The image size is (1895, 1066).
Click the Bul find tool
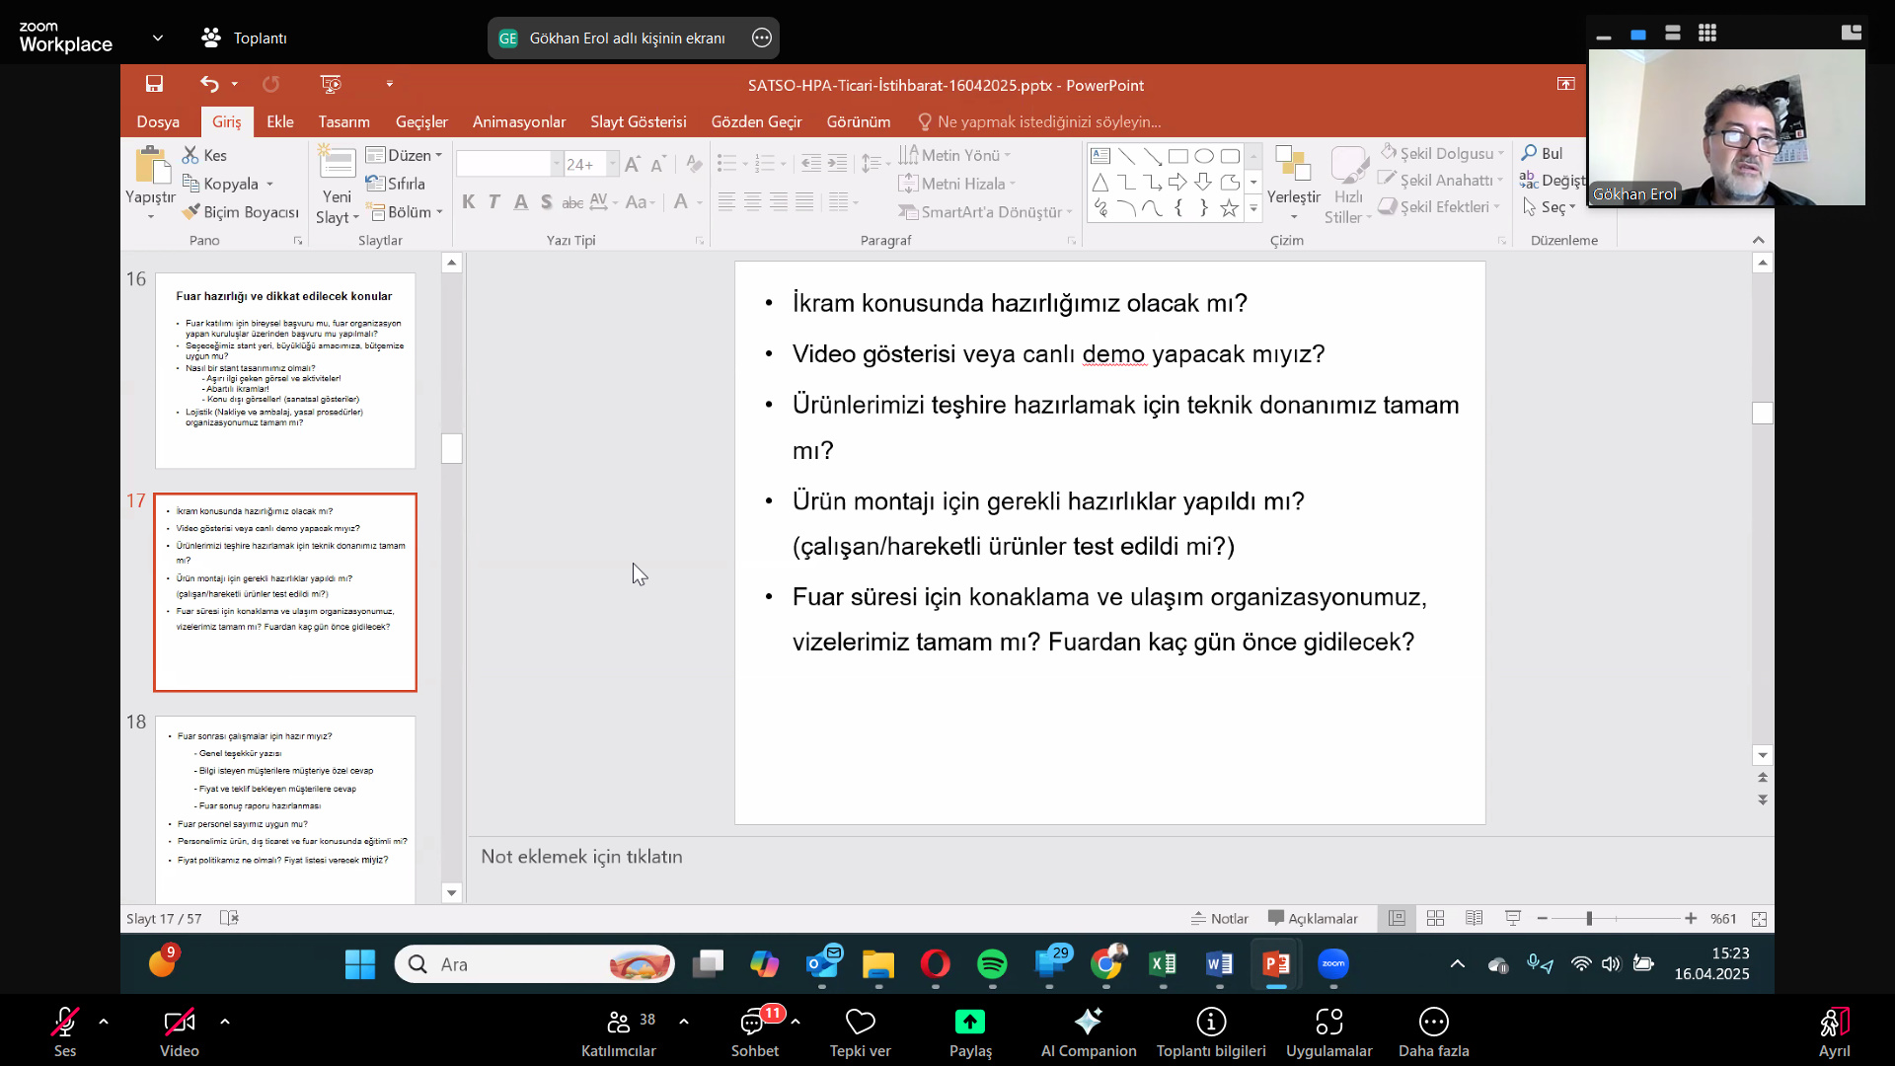tap(1542, 153)
